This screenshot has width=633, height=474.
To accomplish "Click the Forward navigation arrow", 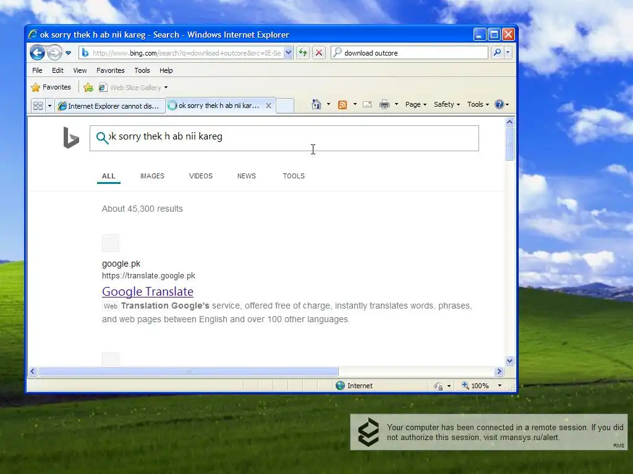I will click(54, 53).
